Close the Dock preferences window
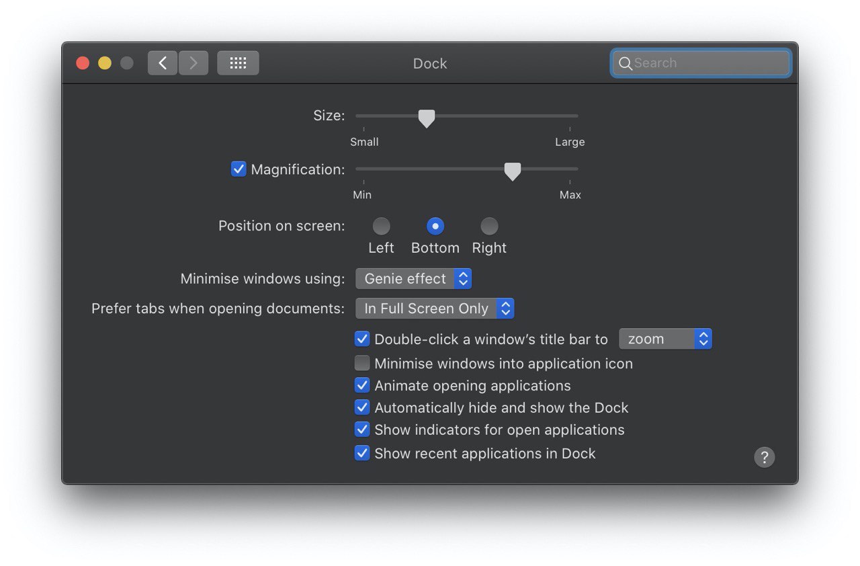 [83, 63]
